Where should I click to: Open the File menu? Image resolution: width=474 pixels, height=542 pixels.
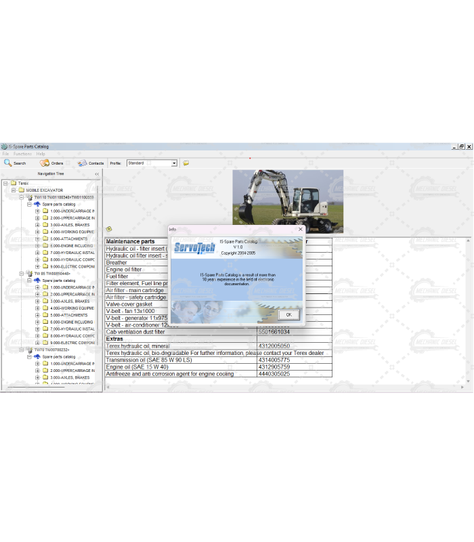pos(6,154)
